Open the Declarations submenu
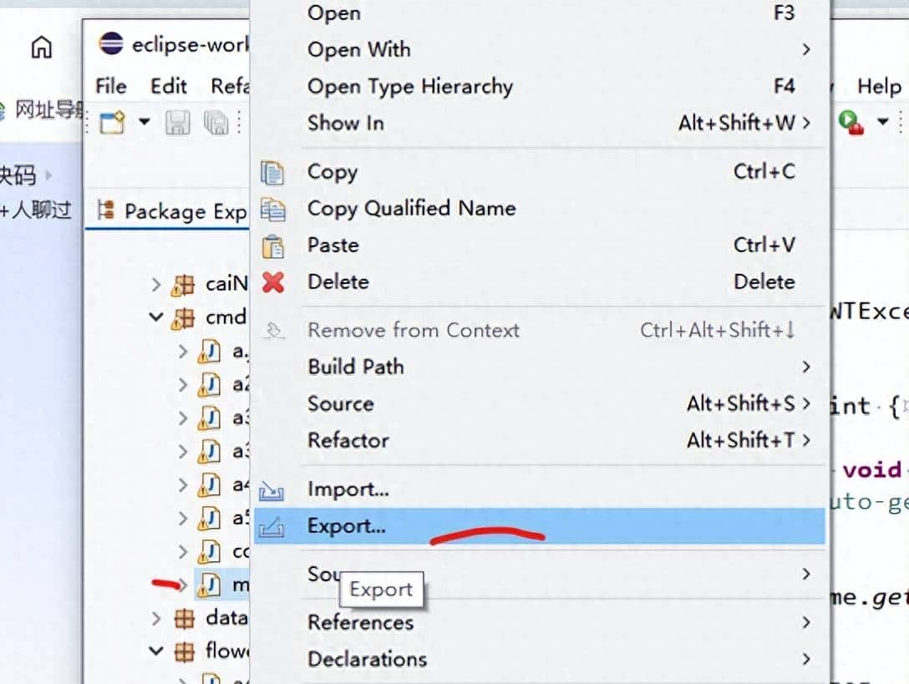Screen dimensions: 909x684 coord(539,659)
